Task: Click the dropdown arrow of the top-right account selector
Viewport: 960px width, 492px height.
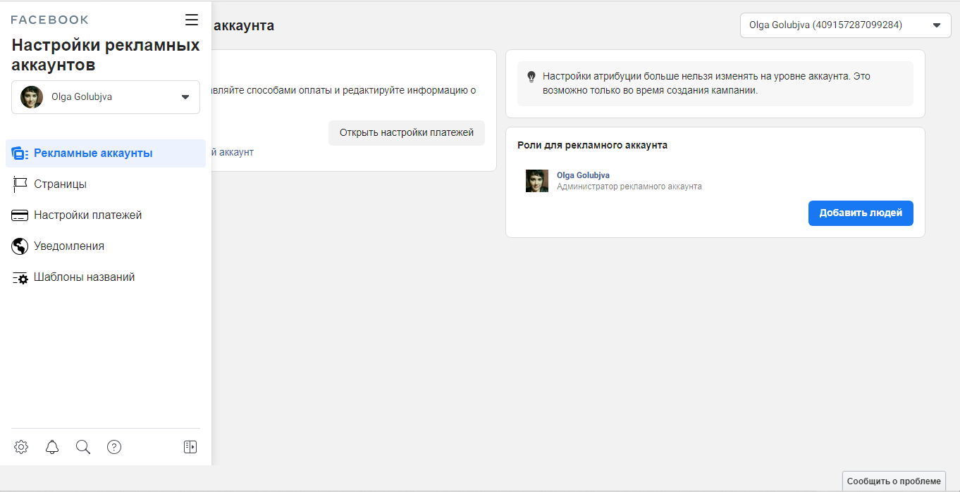Action: (x=937, y=25)
